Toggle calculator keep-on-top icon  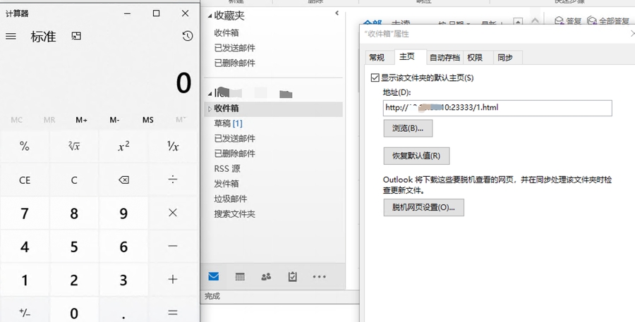click(x=76, y=37)
